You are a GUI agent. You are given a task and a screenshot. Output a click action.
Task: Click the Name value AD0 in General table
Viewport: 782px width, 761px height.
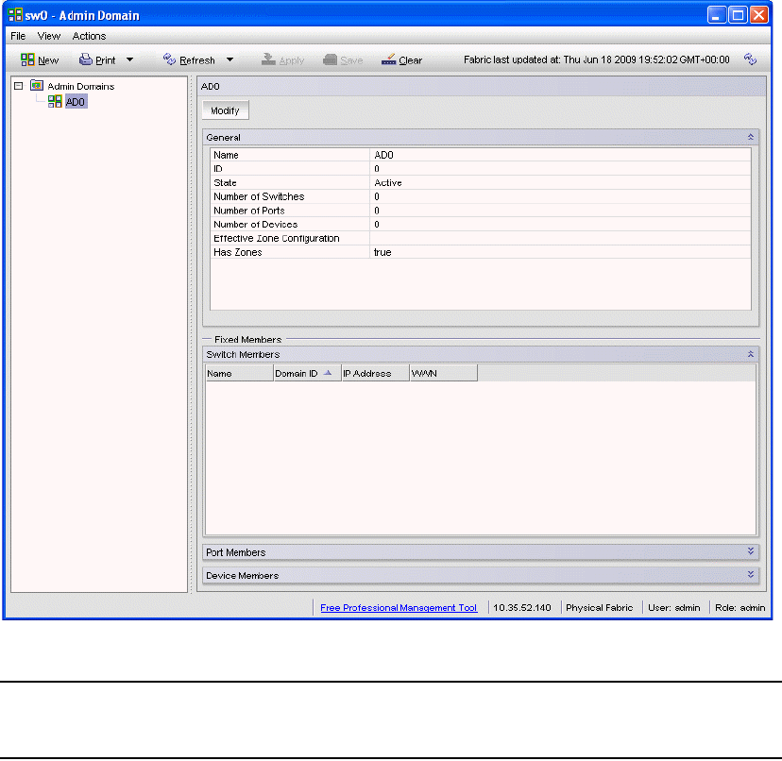(383, 155)
